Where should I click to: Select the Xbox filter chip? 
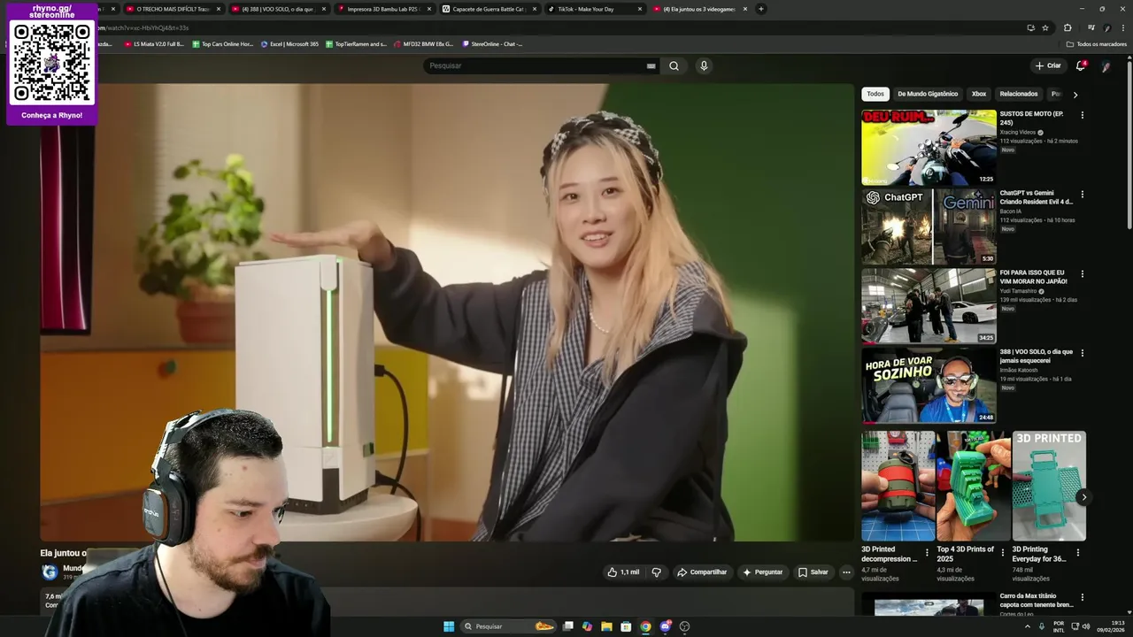tap(979, 94)
